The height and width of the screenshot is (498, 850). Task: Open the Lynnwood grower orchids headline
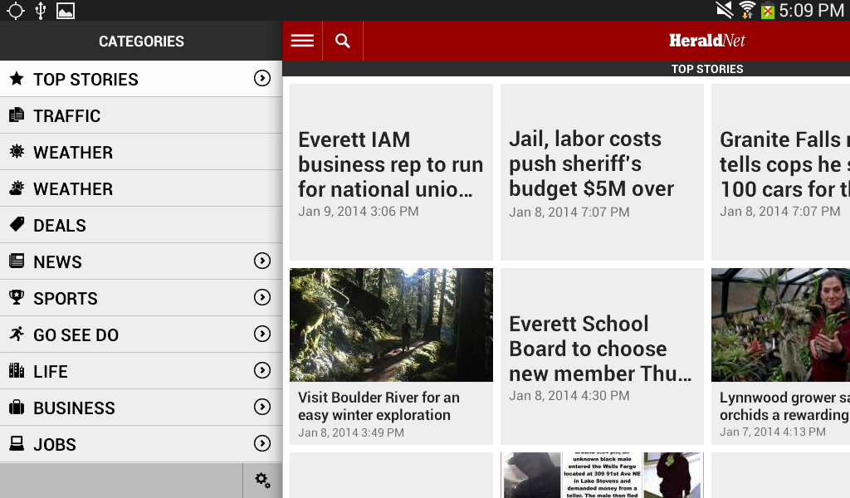point(784,406)
